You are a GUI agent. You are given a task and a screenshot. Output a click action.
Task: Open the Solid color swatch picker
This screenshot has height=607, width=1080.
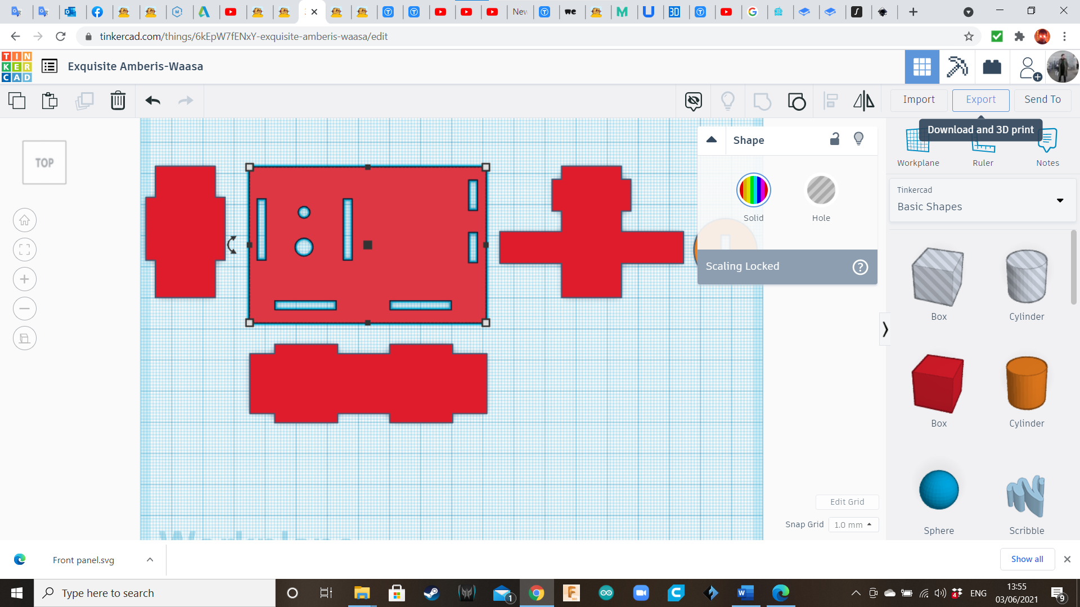[753, 190]
